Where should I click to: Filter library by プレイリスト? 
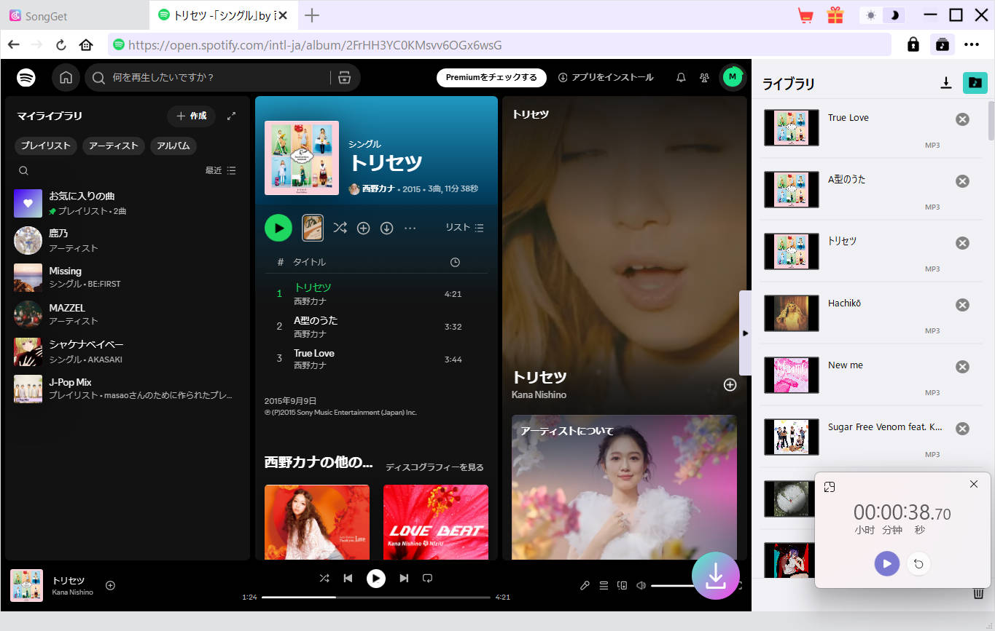click(x=45, y=146)
